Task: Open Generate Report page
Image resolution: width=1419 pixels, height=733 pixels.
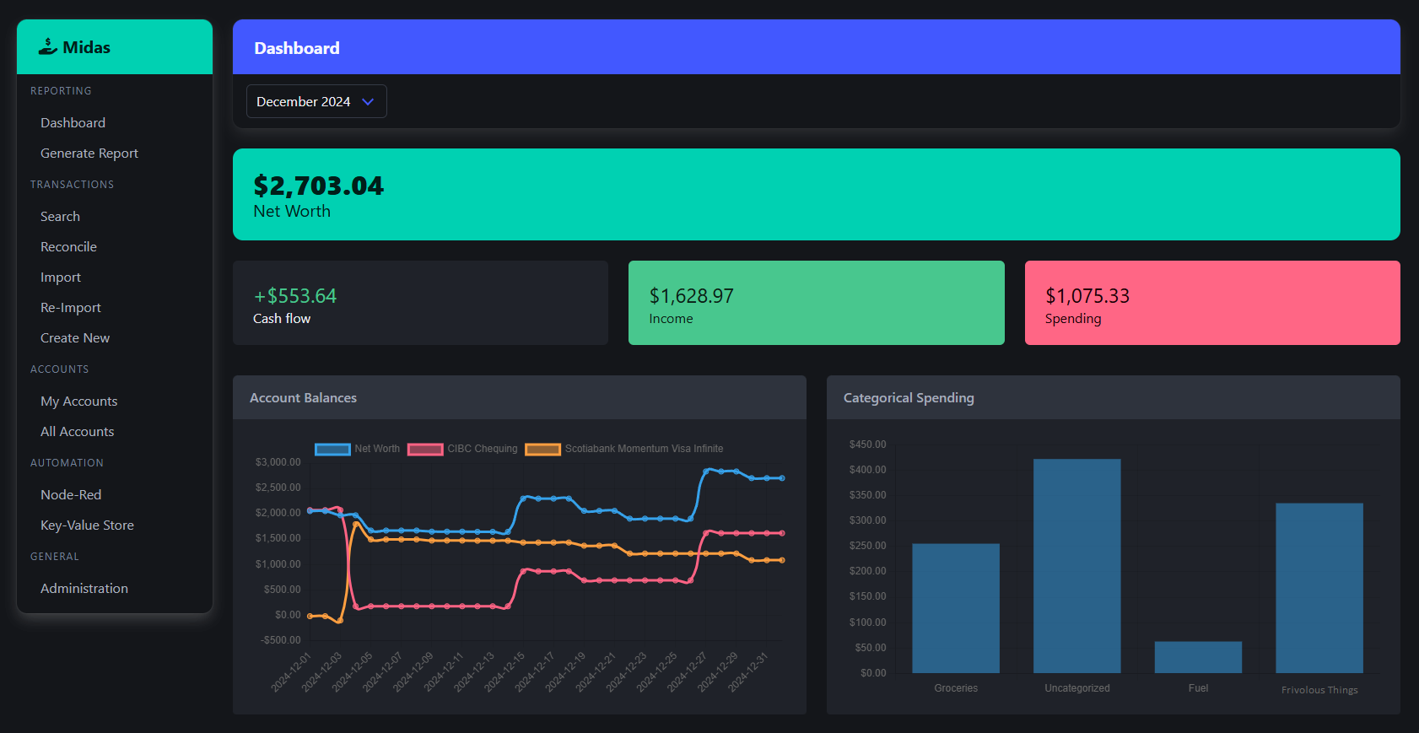Action: (x=89, y=154)
